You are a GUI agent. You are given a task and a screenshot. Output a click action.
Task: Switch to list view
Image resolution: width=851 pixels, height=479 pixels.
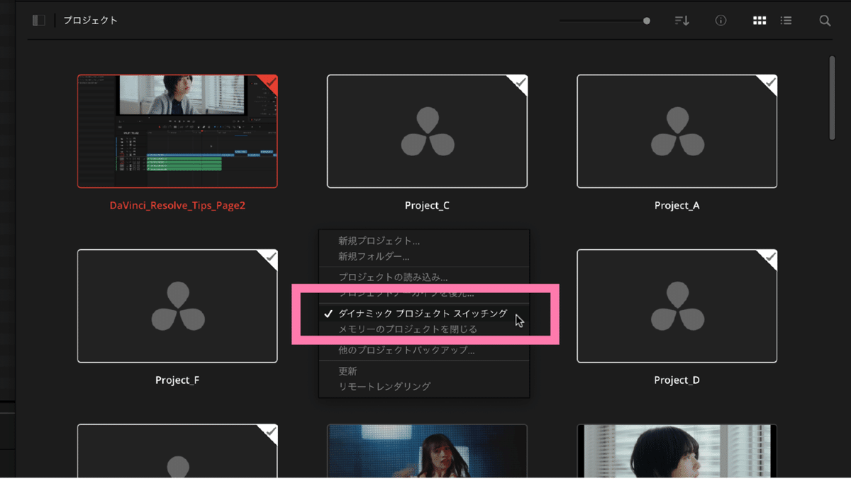click(786, 21)
